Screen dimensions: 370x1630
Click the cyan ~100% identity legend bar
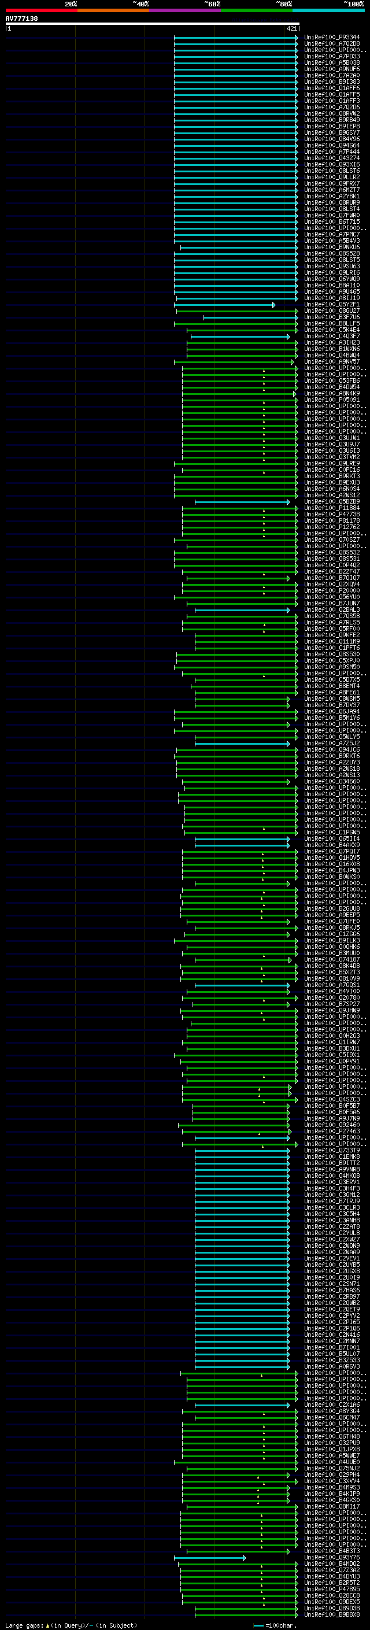pos(328,10)
